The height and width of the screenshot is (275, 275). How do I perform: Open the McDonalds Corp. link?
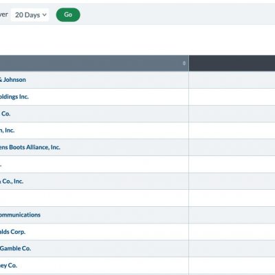pyautogui.click(x=12, y=232)
